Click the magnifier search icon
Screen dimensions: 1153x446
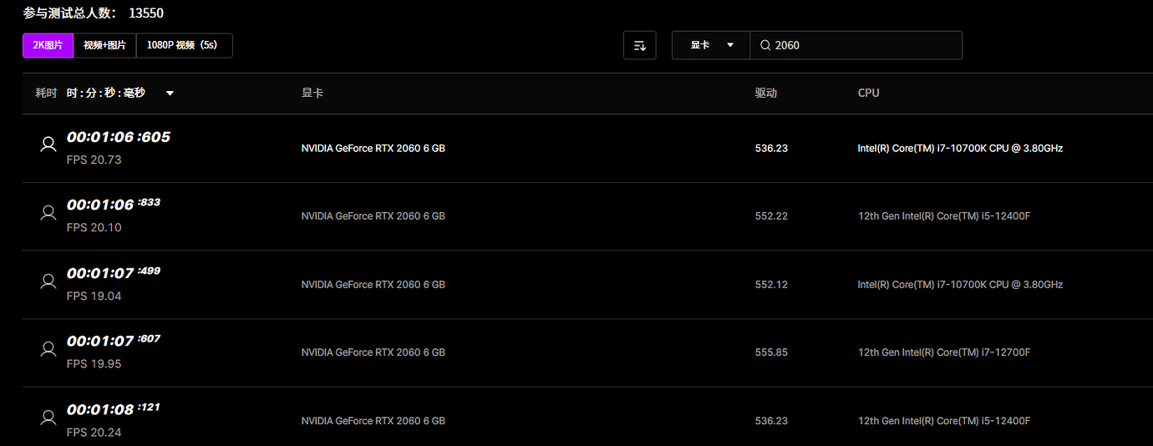pos(764,45)
